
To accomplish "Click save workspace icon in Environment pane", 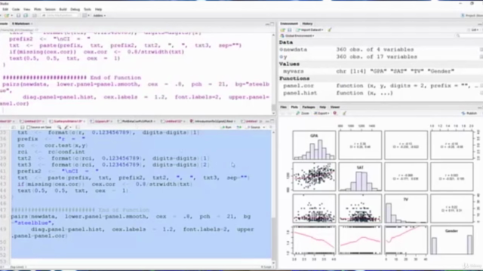I will point(290,30).
